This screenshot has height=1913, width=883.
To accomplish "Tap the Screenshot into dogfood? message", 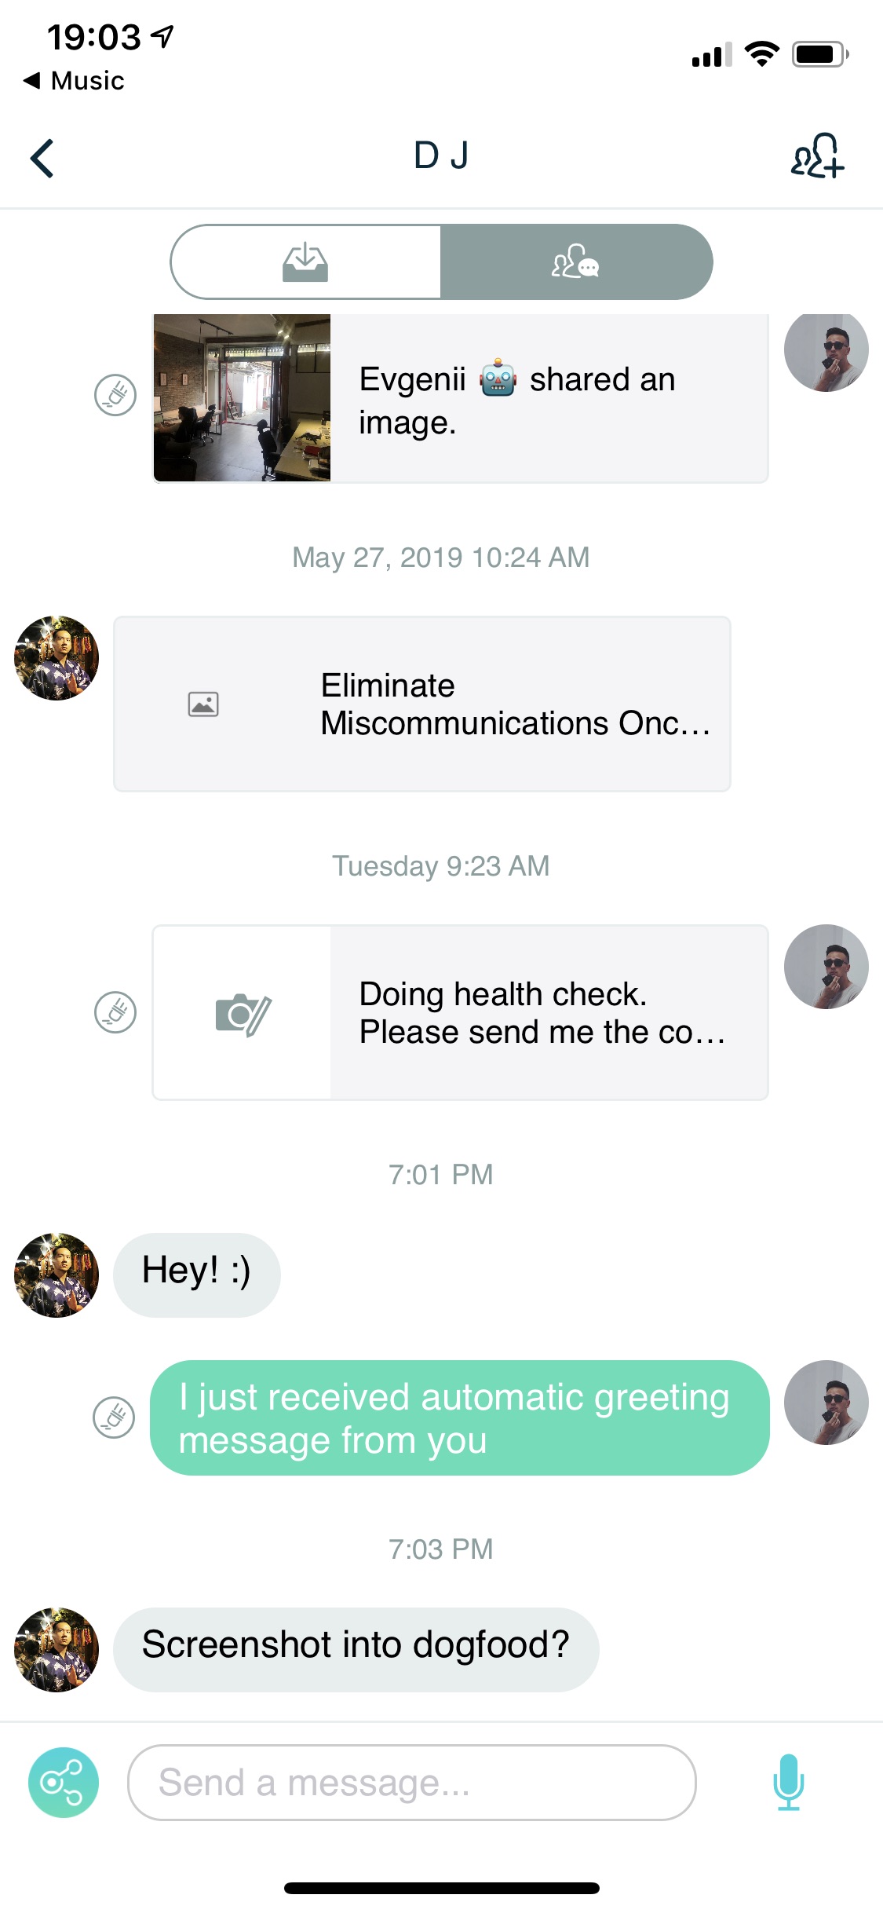I will point(356,1649).
